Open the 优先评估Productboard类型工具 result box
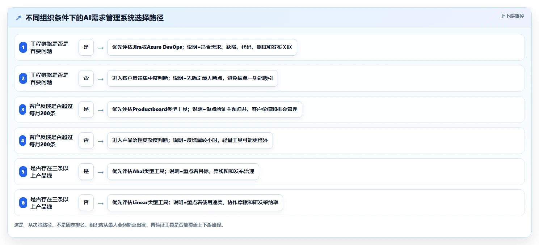 [205, 109]
